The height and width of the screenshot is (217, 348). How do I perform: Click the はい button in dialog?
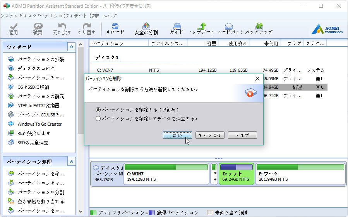coord(177,135)
